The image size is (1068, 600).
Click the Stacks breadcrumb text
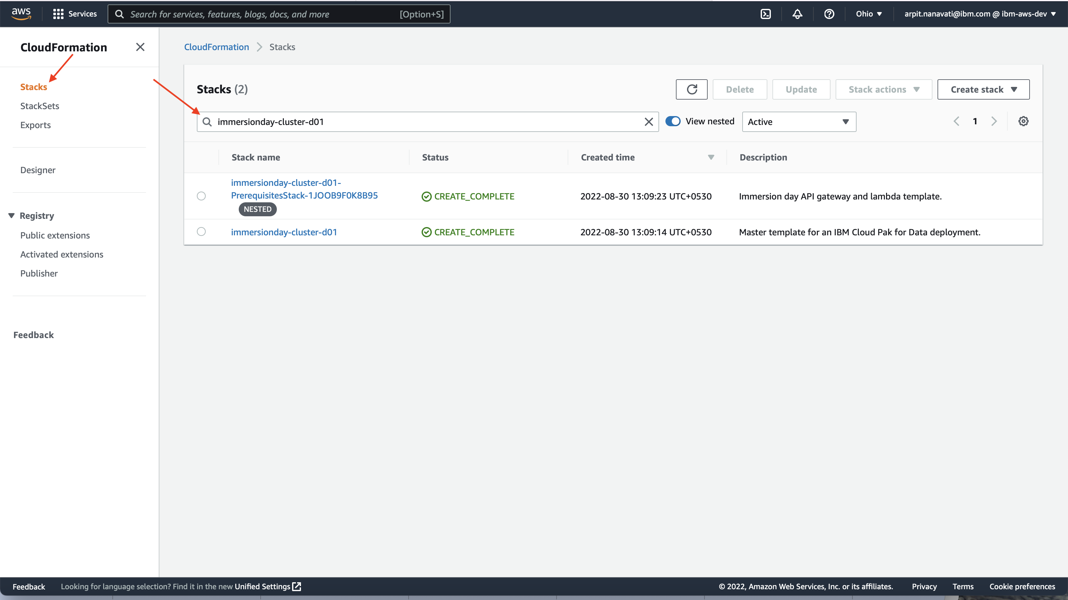(x=282, y=47)
